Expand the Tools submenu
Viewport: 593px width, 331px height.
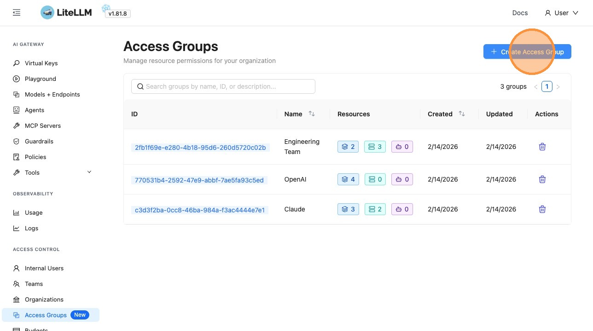click(89, 172)
